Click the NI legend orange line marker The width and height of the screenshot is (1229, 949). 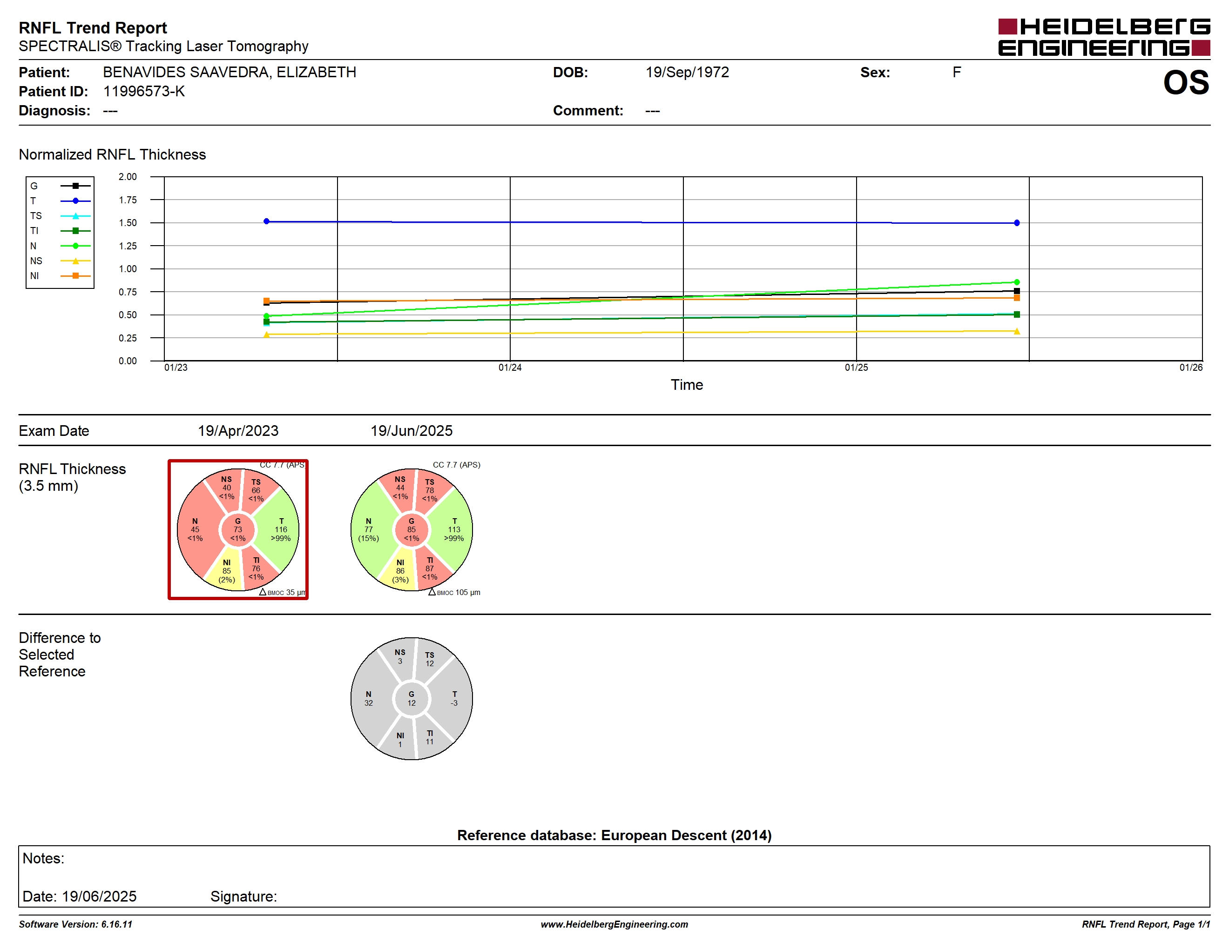(75, 275)
